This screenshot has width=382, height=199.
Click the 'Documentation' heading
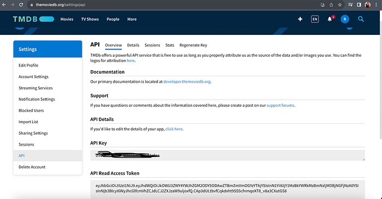(107, 72)
